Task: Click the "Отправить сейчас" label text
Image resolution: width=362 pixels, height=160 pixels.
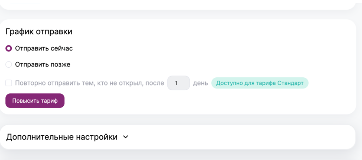Action: tap(44, 48)
